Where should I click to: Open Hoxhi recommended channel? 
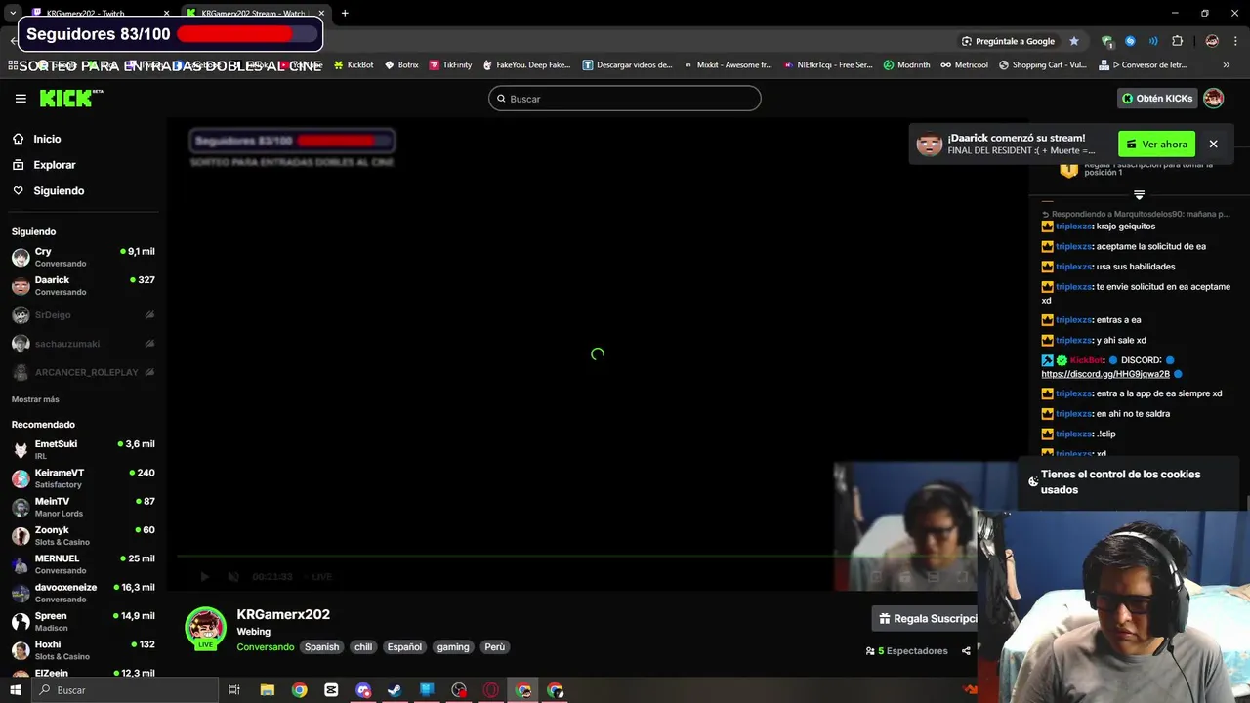click(83, 649)
